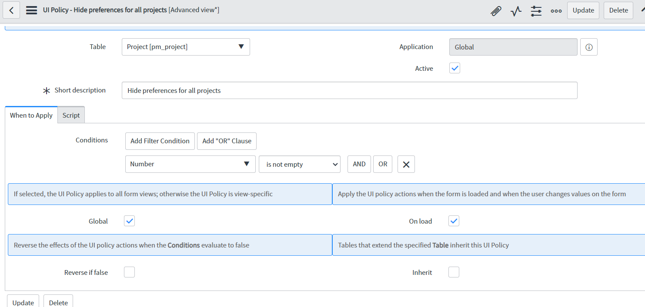
Task: Open the Number field dropdown in conditions
Action: [190, 164]
